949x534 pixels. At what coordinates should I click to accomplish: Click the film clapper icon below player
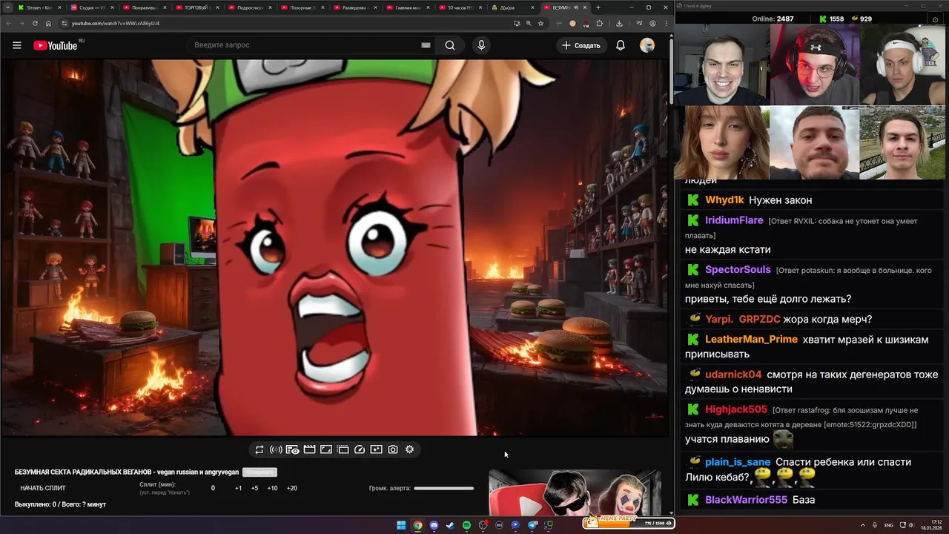coord(310,449)
